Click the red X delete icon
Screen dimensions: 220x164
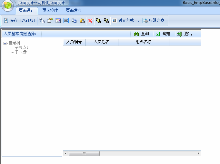[90, 21]
